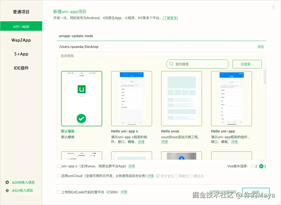Select Vue version 2 radio button
Screen dimensions: 281x205
pos(252,166)
